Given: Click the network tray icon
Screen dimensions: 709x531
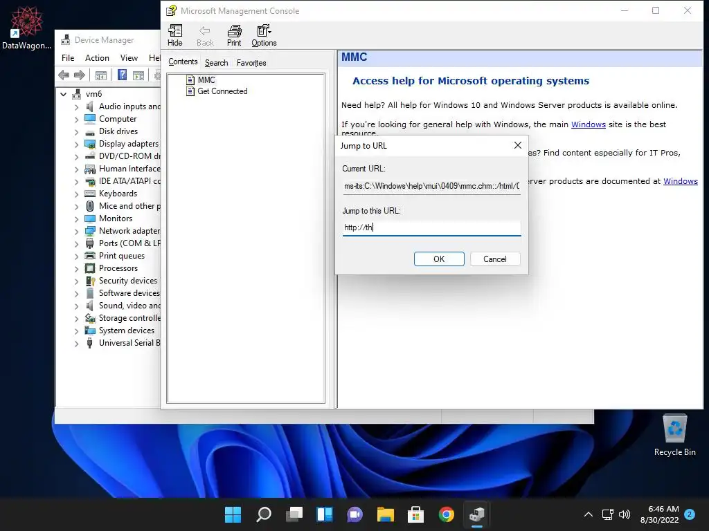Looking at the screenshot, I should (607, 514).
